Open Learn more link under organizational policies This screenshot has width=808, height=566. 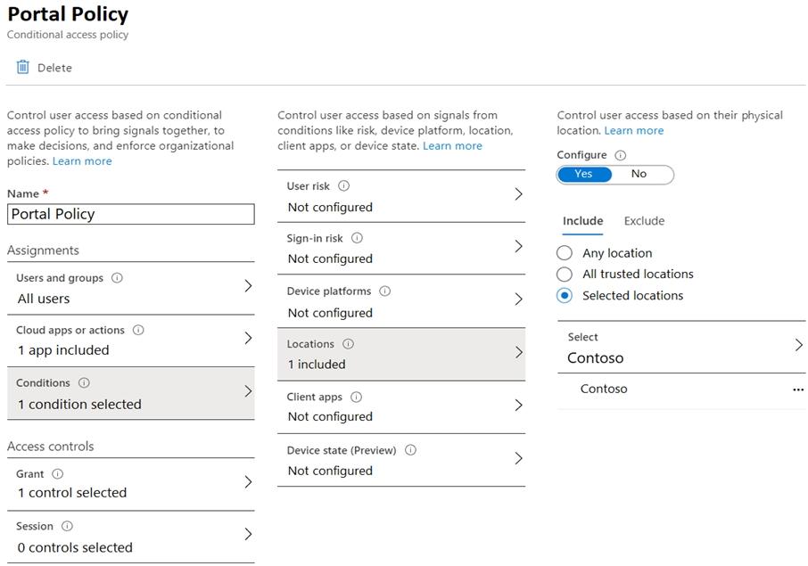[x=82, y=161]
